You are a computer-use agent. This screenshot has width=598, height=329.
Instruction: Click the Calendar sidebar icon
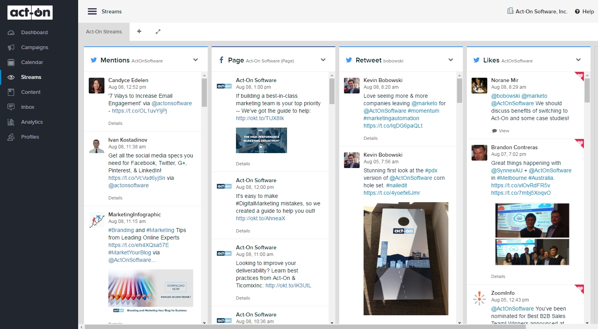11,62
